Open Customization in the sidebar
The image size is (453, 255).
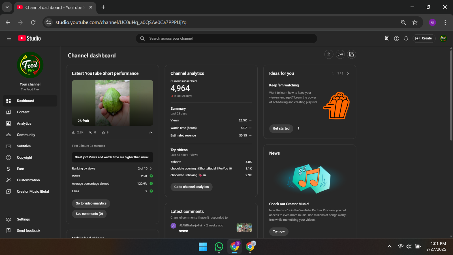(x=30, y=180)
